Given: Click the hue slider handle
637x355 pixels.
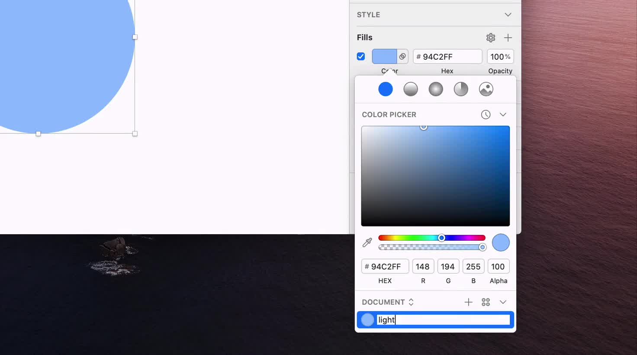Looking at the screenshot, I should tap(441, 238).
